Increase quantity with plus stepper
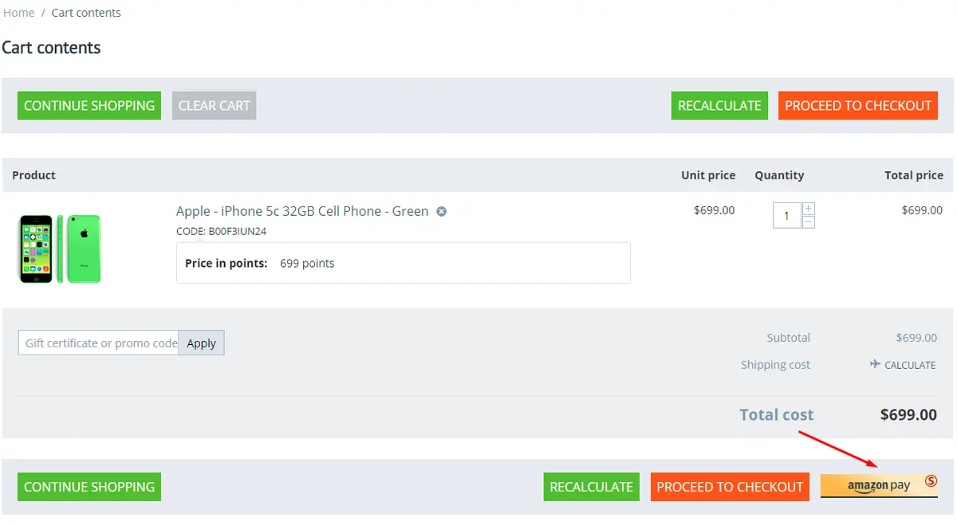Screen dimensions: 957x525 coord(809,209)
